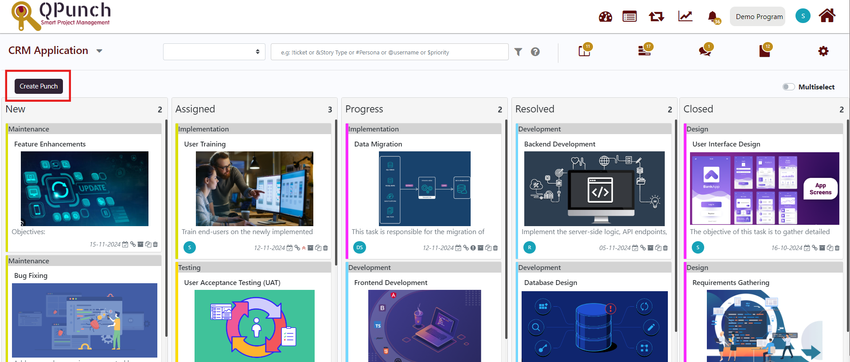Open the Data Migration punch title
Image resolution: width=850 pixels, height=362 pixels.
click(x=378, y=144)
